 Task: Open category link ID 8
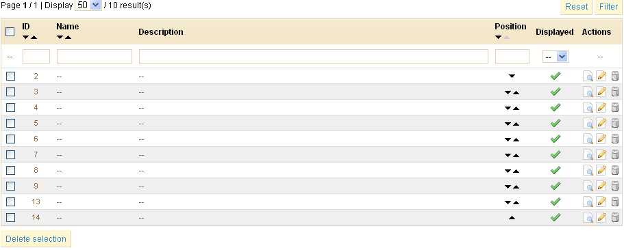(x=36, y=170)
